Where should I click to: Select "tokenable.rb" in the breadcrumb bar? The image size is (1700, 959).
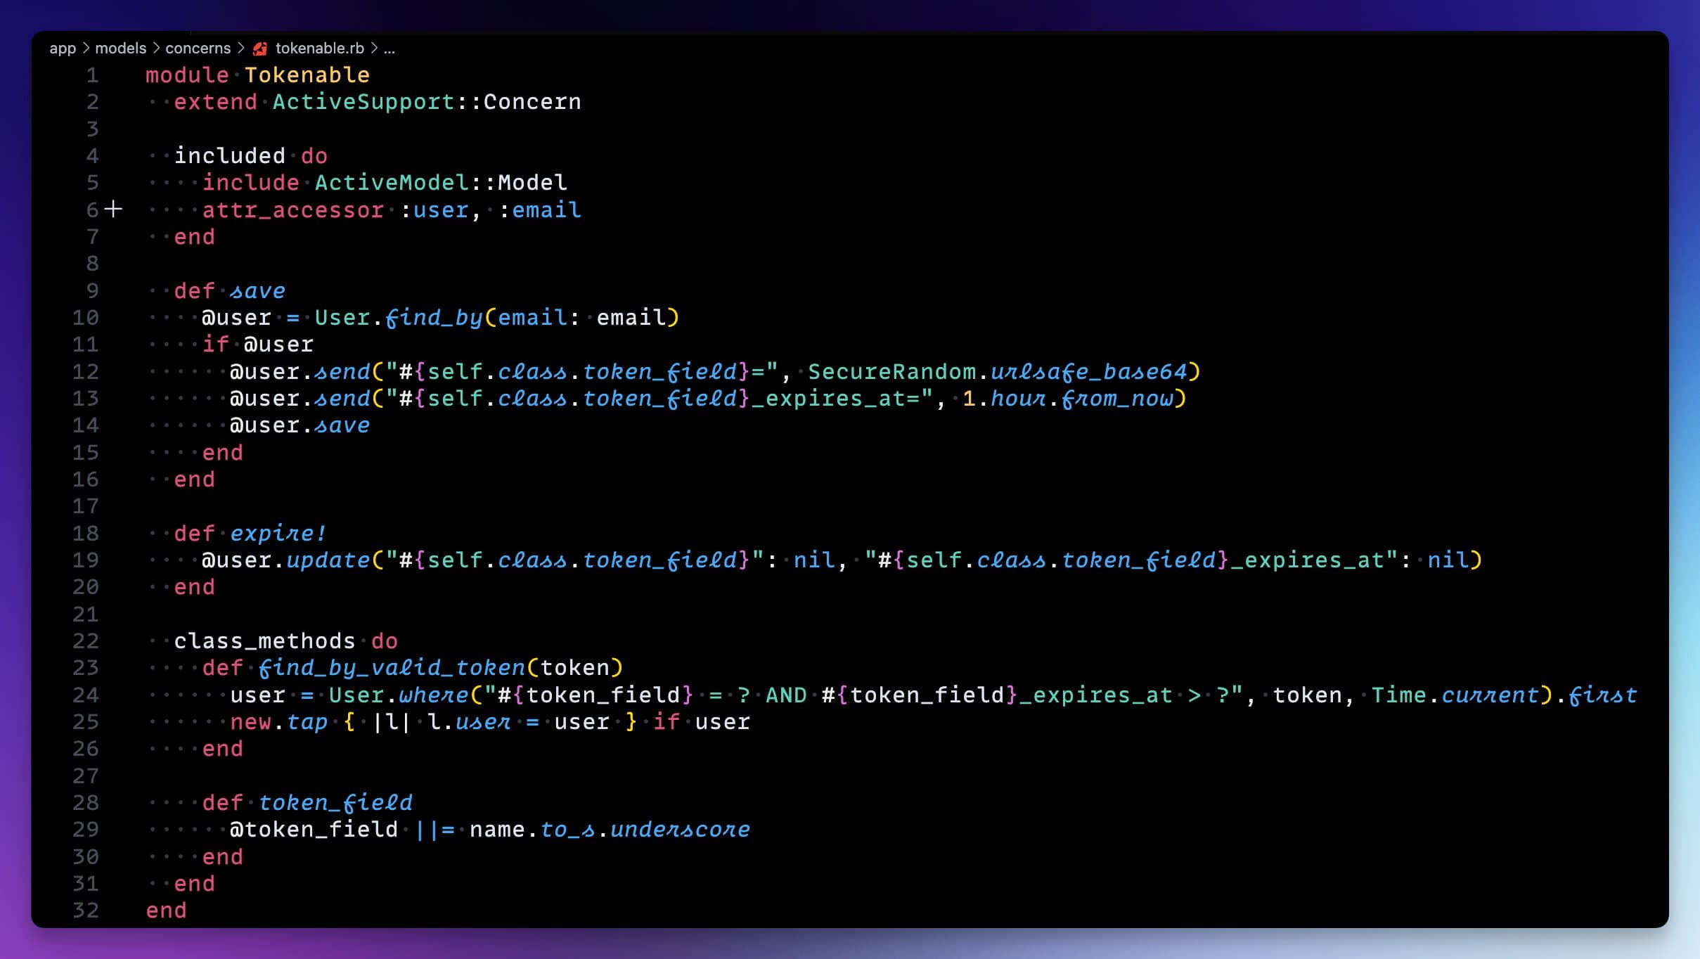pos(320,48)
